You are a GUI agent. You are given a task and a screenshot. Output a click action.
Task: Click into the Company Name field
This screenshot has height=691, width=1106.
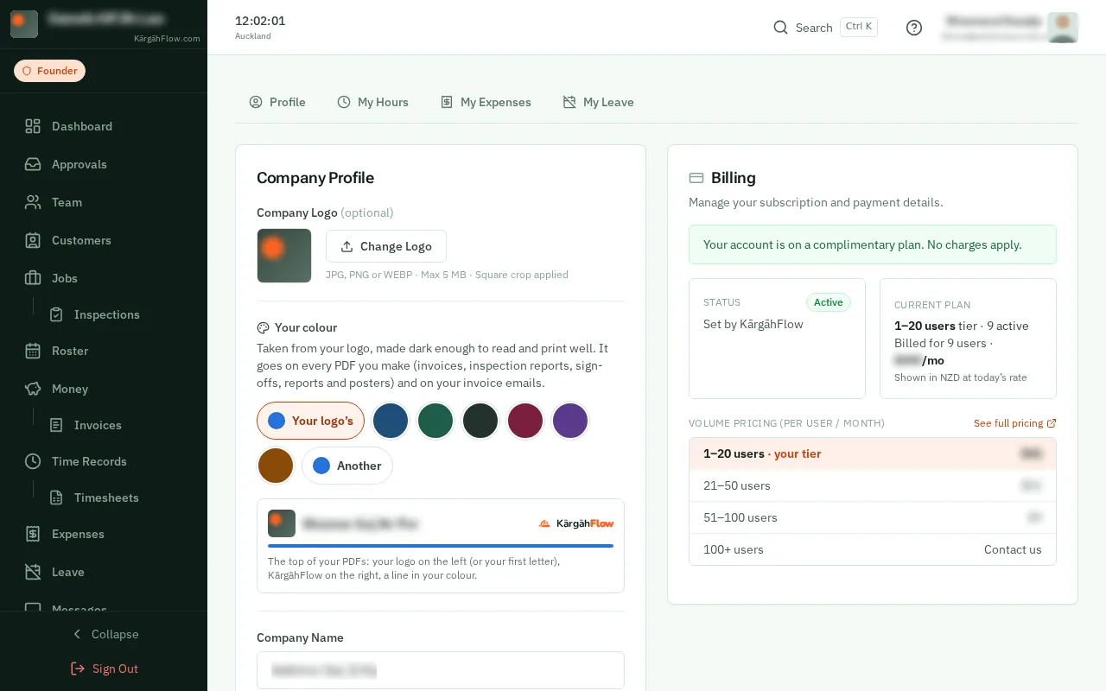coord(441,670)
